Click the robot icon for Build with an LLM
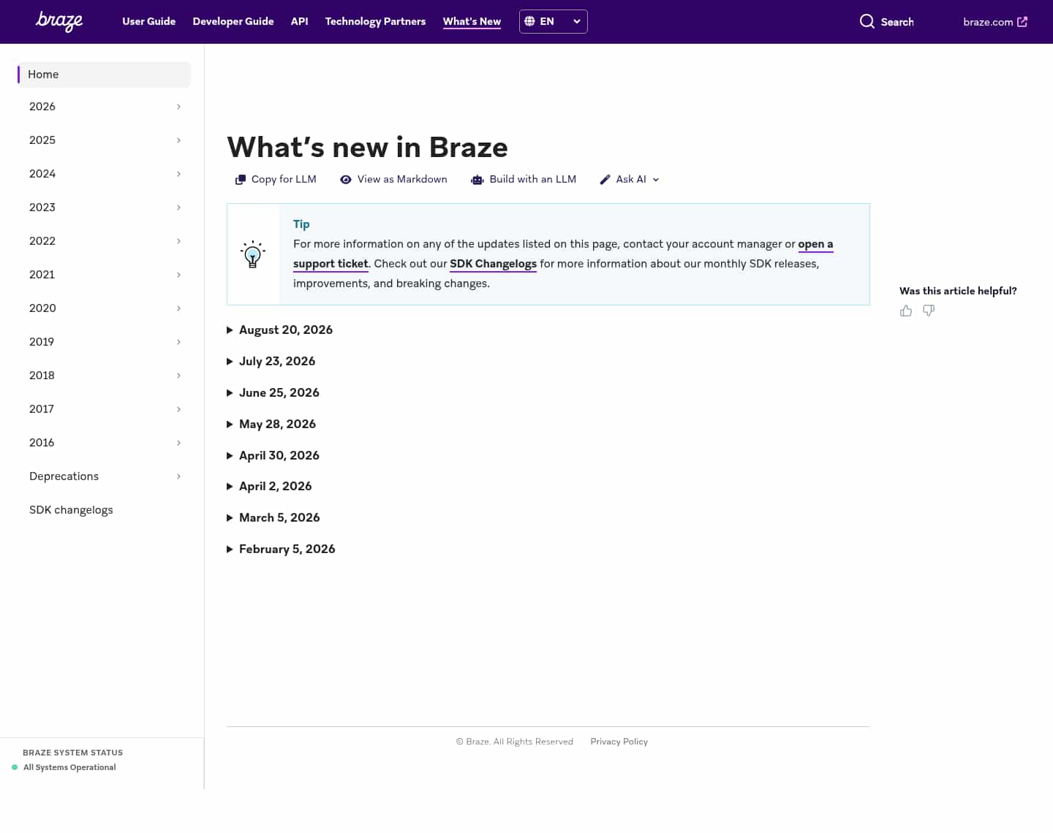The width and height of the screenshot is (1053, 833). coord(478,180)
